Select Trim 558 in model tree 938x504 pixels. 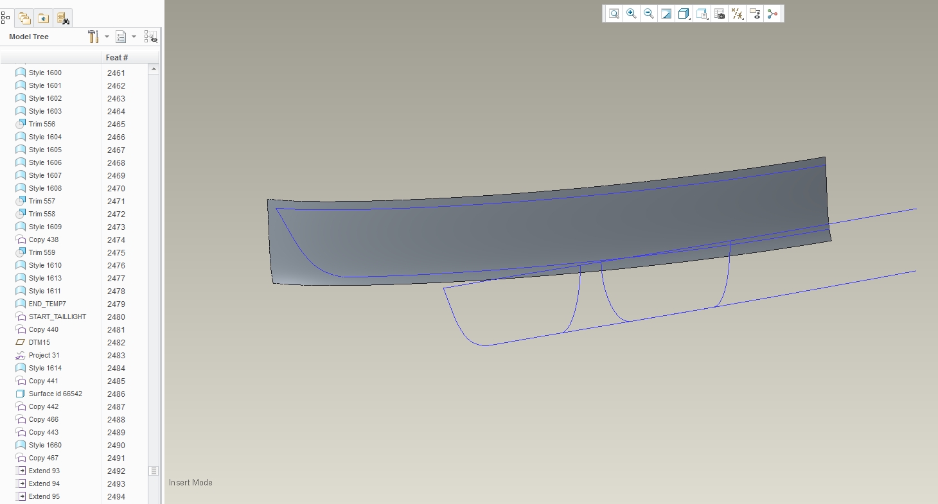click(42, 214)
